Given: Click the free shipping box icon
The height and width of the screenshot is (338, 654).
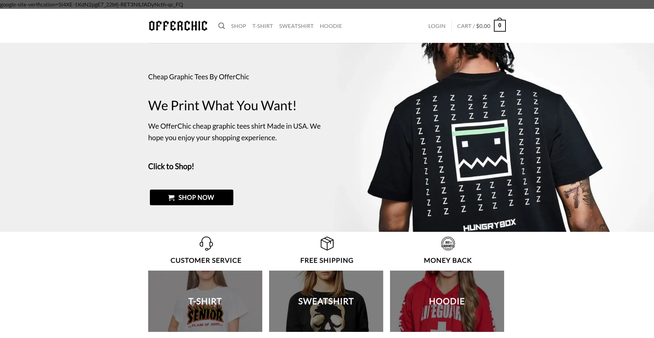Looking at the screenshot, I should pyautogui.click(x=327, y=243).
